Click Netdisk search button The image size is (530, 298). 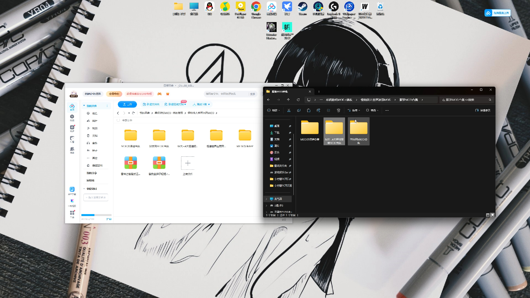click(x=253, y=94)
